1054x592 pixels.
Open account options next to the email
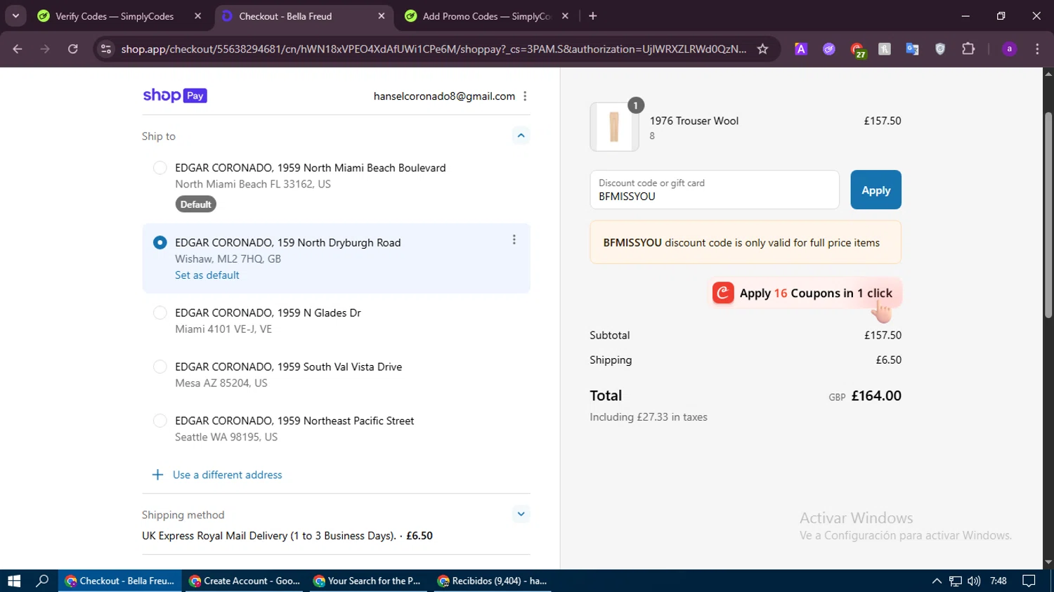click(x=525, y=96)
